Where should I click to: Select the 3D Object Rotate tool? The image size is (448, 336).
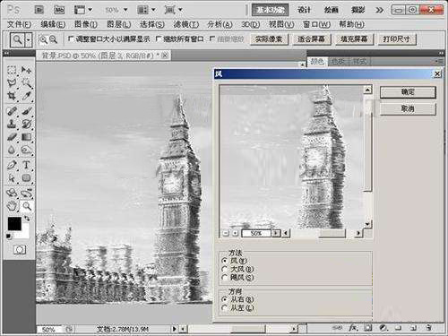(x=12, y=193)
